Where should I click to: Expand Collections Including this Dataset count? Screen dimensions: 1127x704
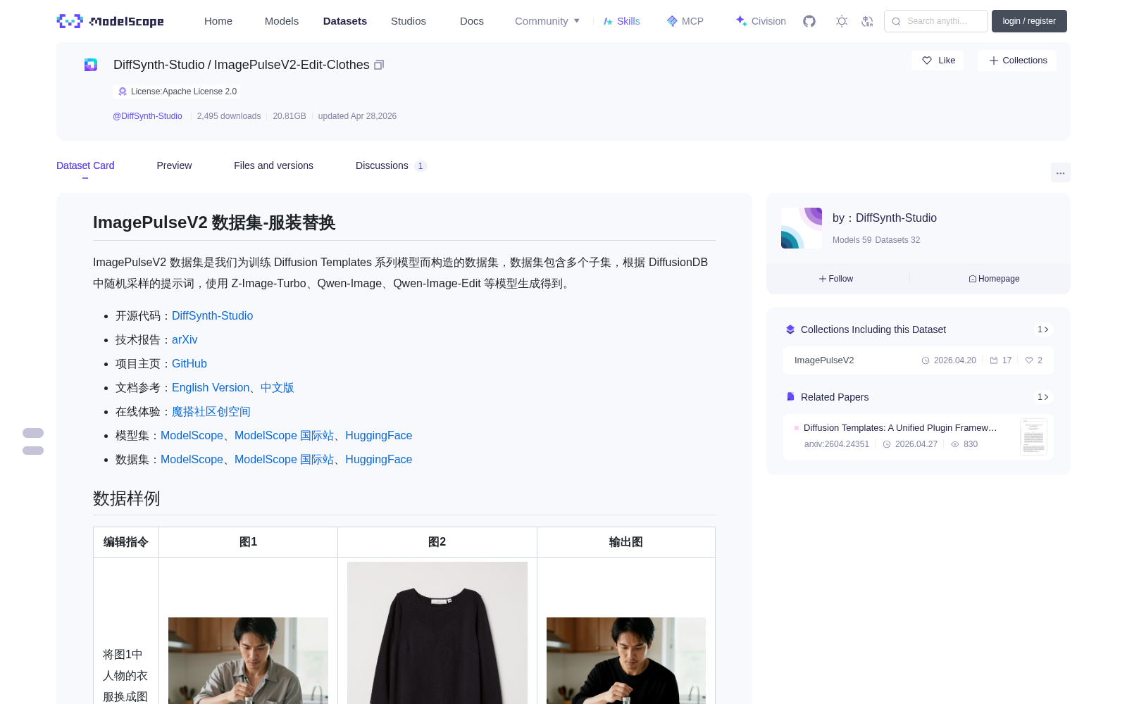point(1043,329)
